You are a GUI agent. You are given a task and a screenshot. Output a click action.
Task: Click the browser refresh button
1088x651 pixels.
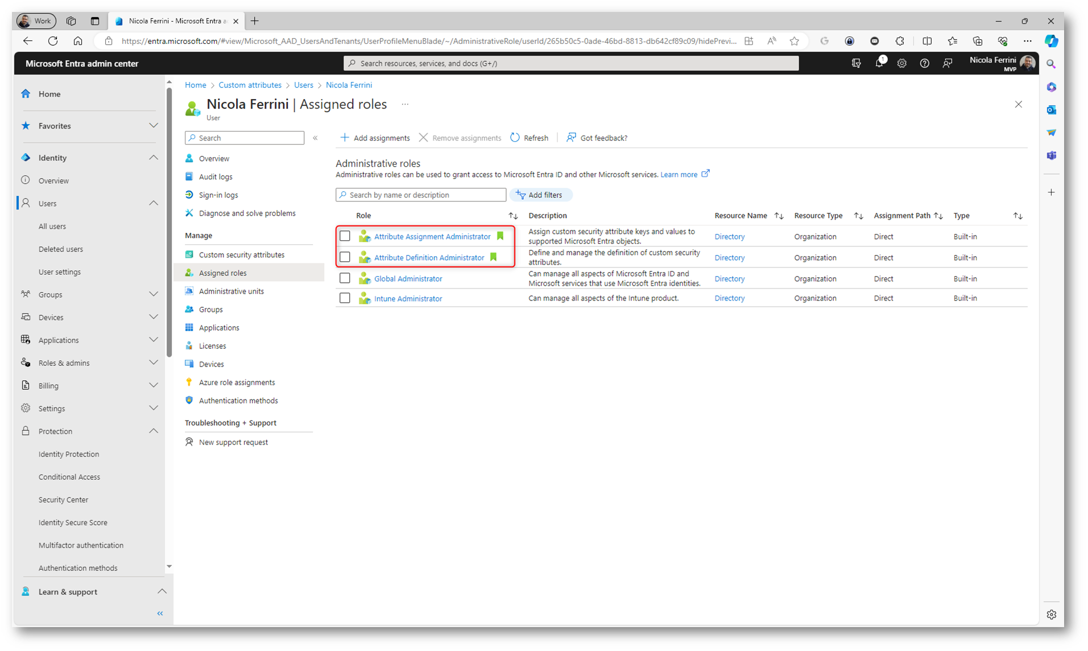pos(53,41)
